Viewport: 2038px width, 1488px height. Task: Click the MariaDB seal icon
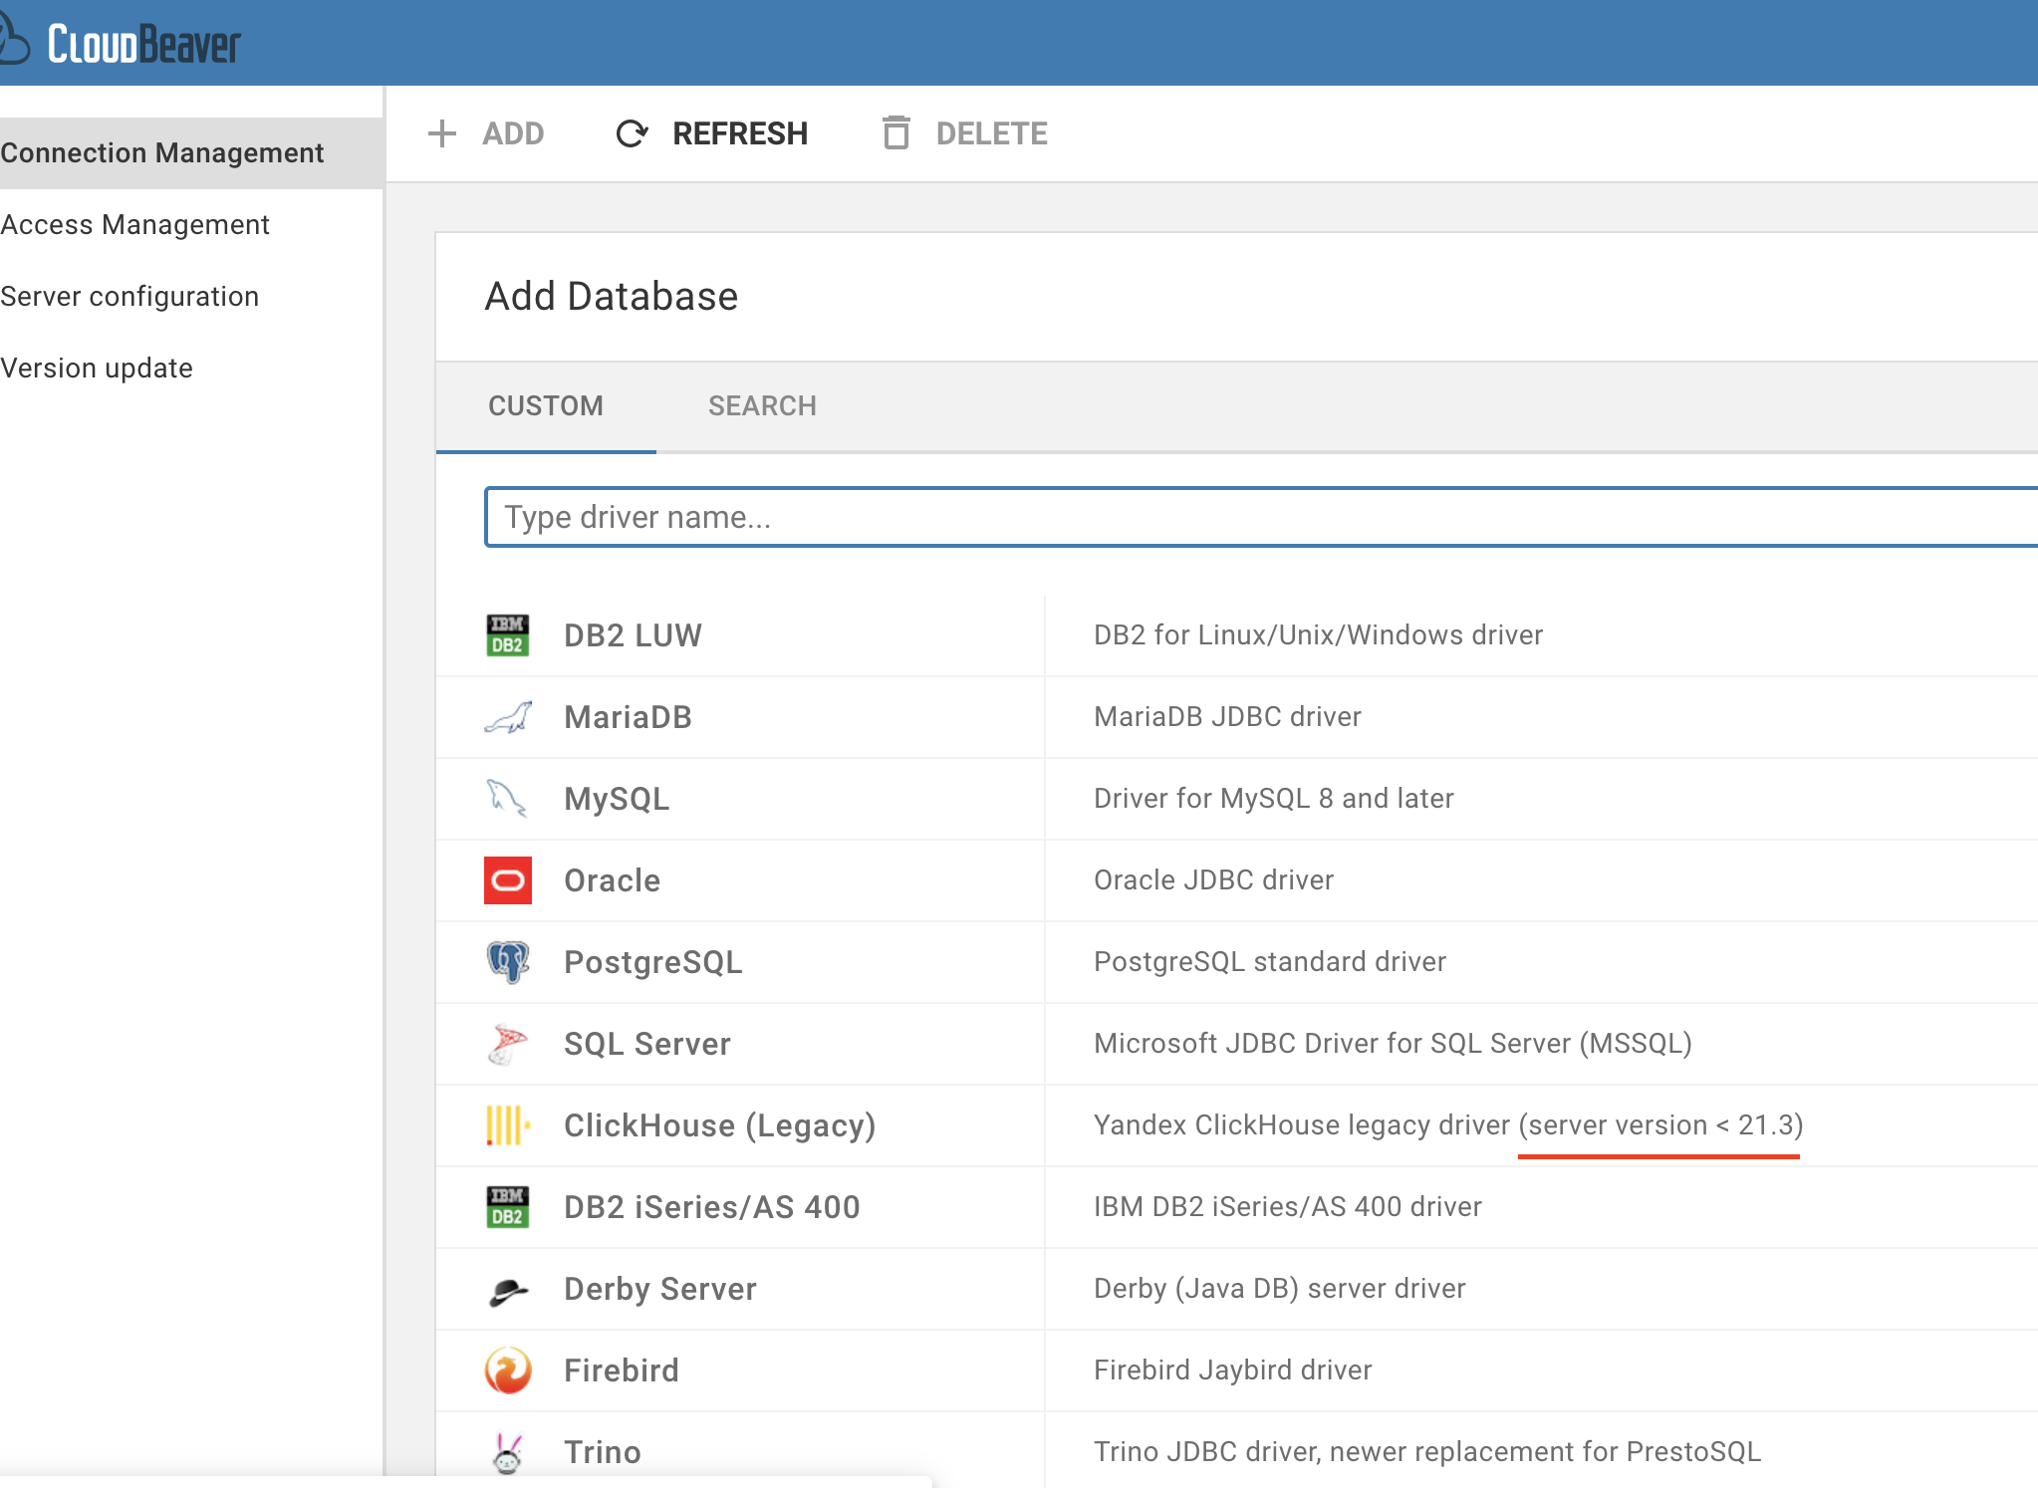point(508,717)
